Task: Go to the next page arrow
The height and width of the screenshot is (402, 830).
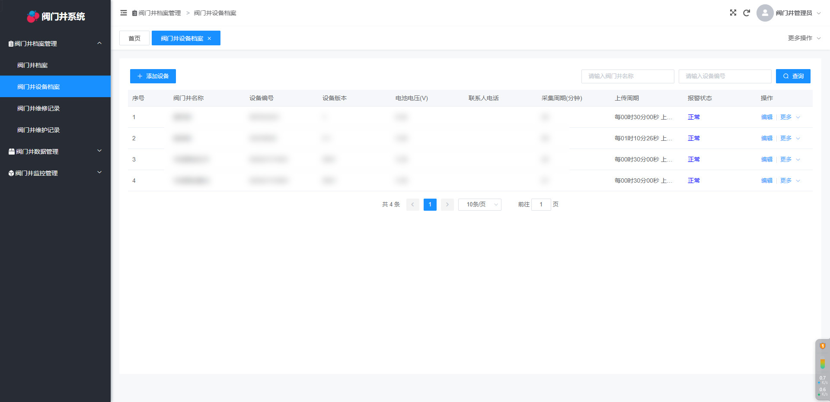Action: (447, 205)
